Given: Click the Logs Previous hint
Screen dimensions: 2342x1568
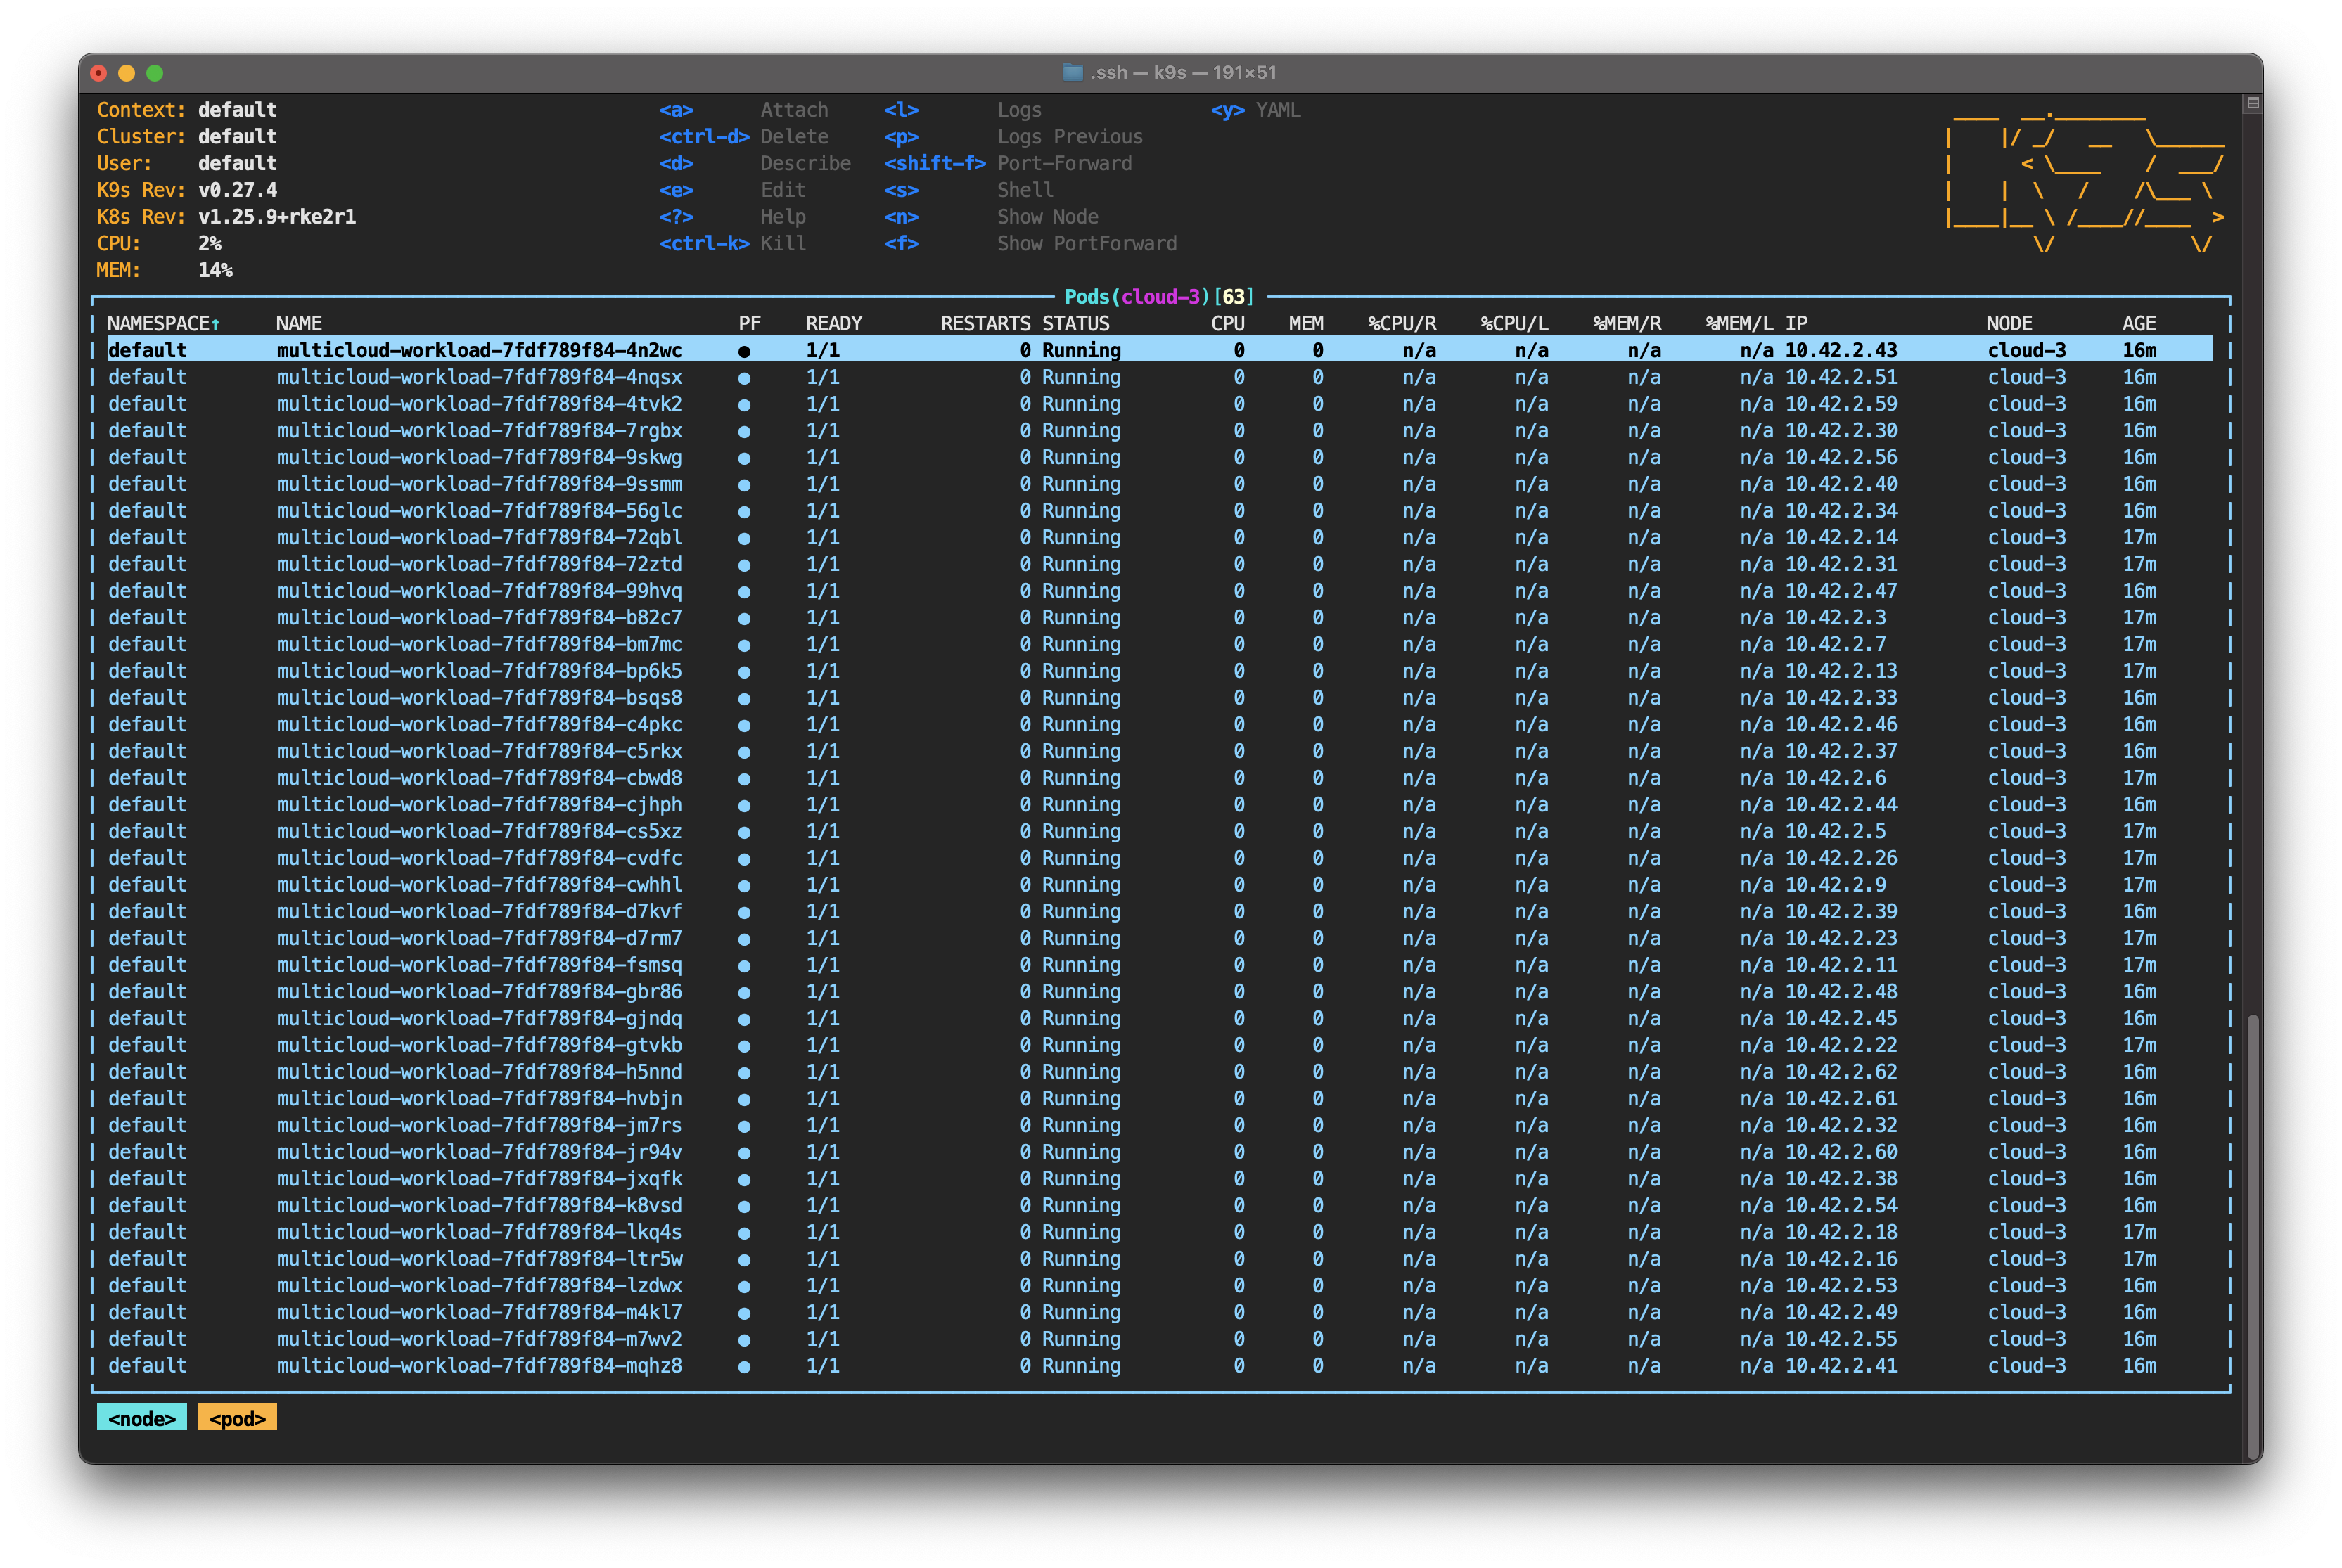Looking at the screenshot, I should pyautogui.click(x=1069, y=137).
